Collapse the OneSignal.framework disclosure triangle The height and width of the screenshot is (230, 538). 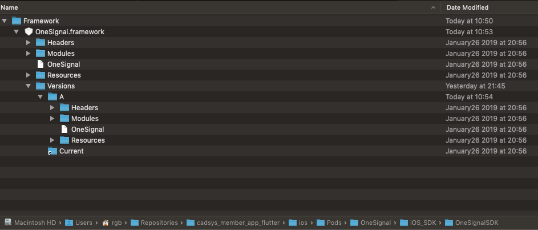coord(16,32)
